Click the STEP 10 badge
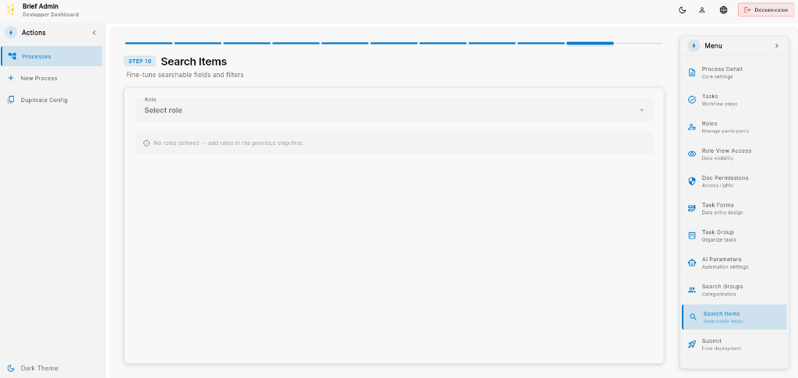This screenshot has height=378, width=798. tap(139, 61)
